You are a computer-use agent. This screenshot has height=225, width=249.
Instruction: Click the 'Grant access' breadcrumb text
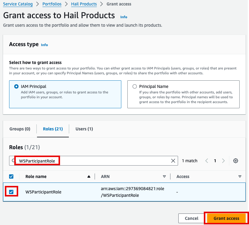point(119,4)
